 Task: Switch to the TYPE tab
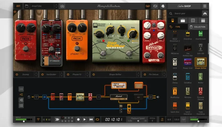point(178,27)
